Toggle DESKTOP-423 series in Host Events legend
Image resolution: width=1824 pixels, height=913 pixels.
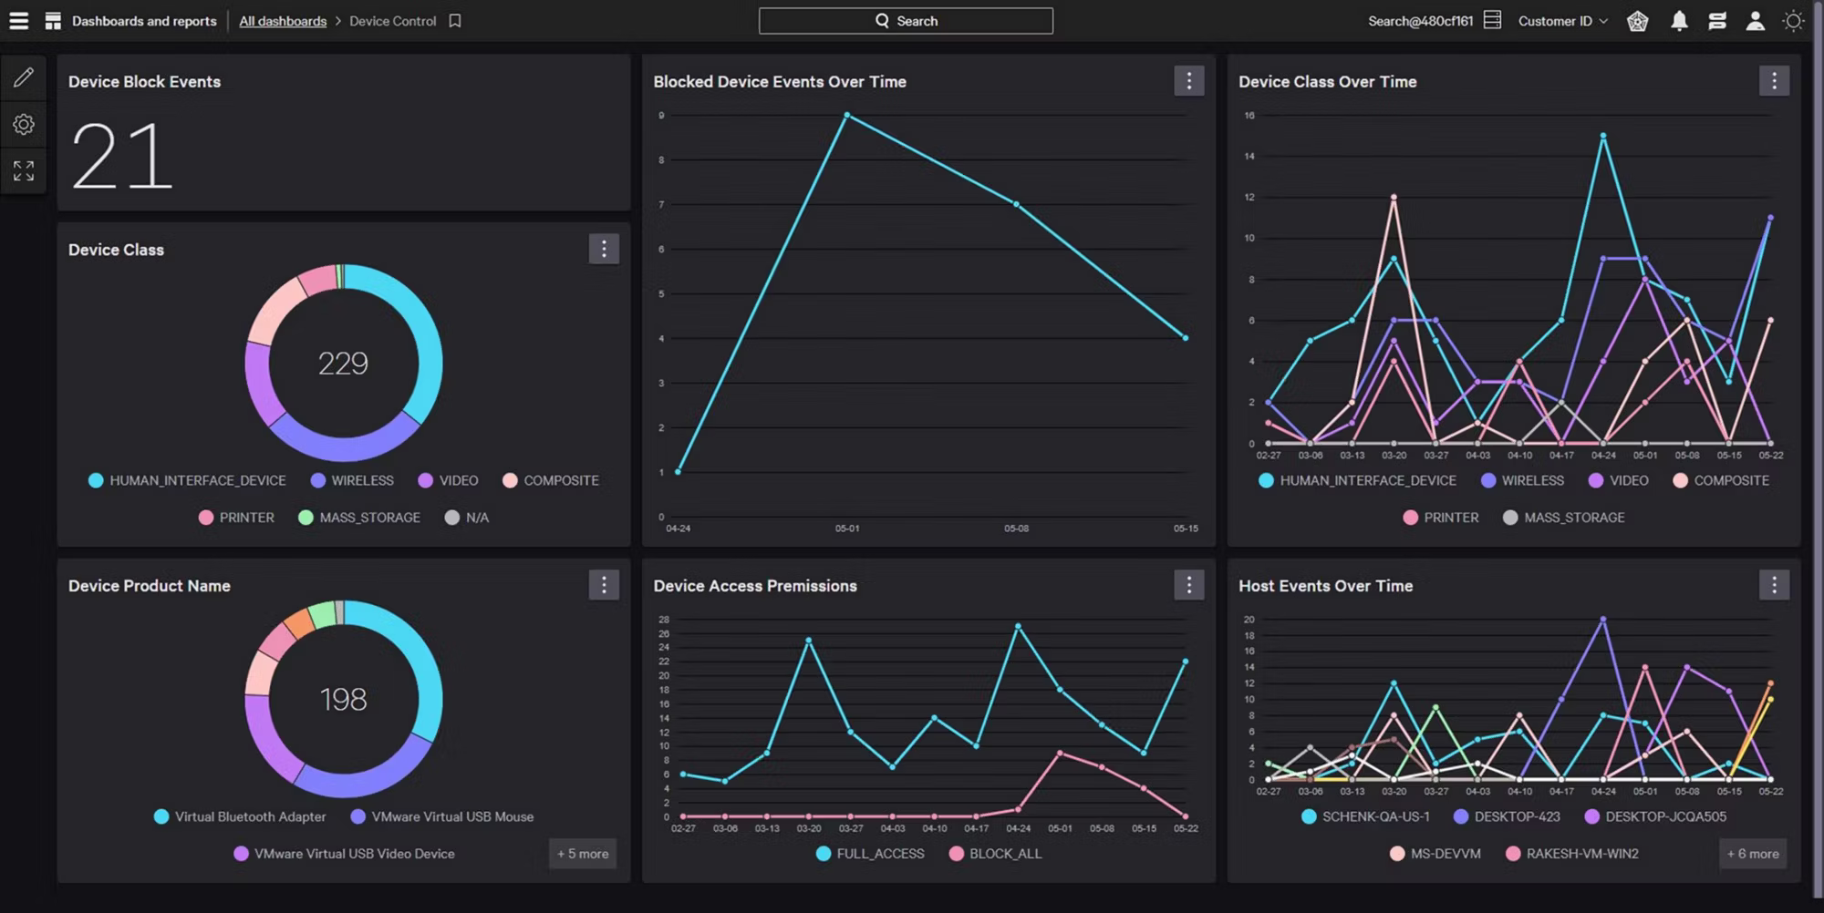point(1507,816)
